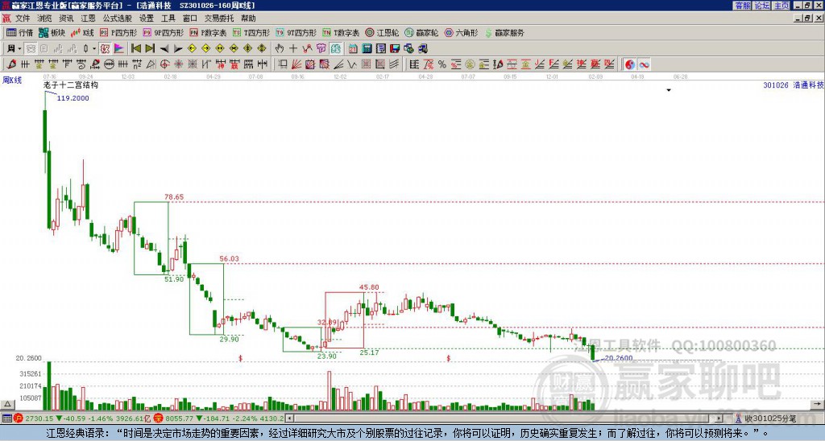Open the 公式选股 menu

coord(118,19)
